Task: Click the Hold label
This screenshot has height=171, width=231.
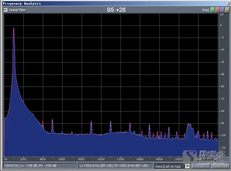Action: pyautogui.click(x=206, y=10)
